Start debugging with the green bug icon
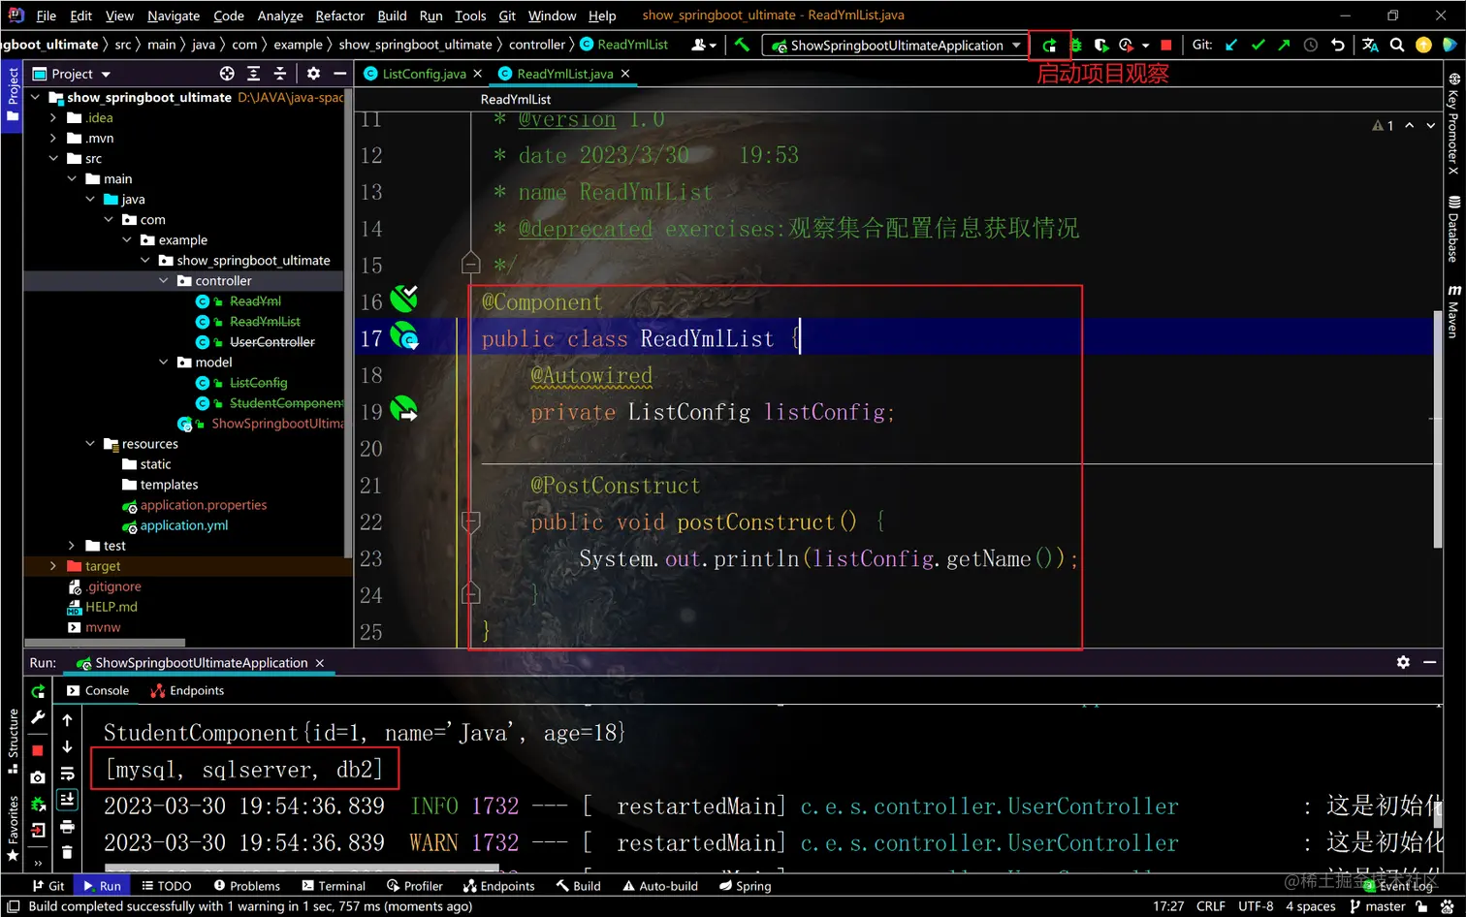The height and width of the screenshot is (917, 1466). (x=1075, y=45)
